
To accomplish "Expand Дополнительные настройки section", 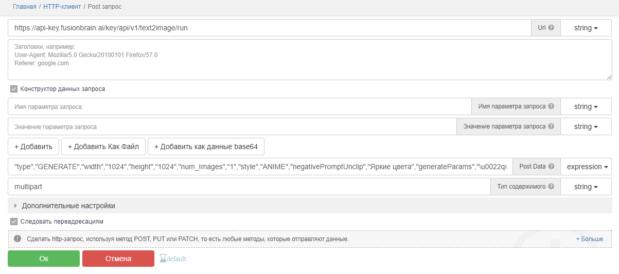I will (x=68, y=206).
